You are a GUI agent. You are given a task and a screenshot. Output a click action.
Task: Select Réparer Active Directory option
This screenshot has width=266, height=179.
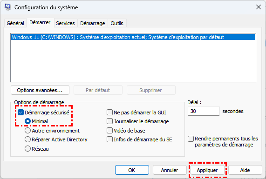point(27,139)
